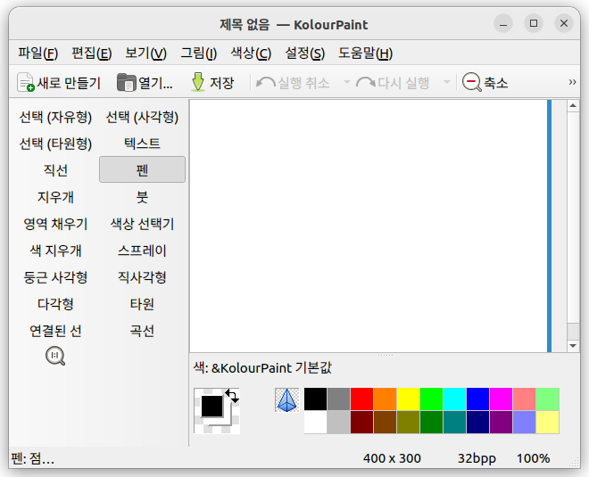Pick the yellow palette swatch
This screenshot has width=589, height=477.
[x=409, y=399]
